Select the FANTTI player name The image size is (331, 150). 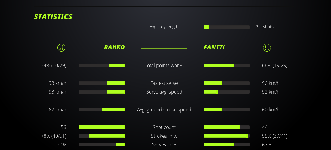pyautogui.click(x=214, y=47)
